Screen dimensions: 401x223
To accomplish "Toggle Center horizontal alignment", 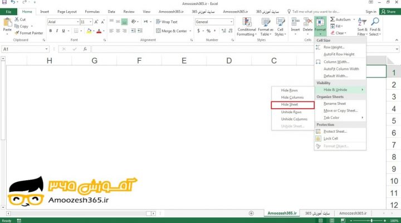I will point(118,31).
